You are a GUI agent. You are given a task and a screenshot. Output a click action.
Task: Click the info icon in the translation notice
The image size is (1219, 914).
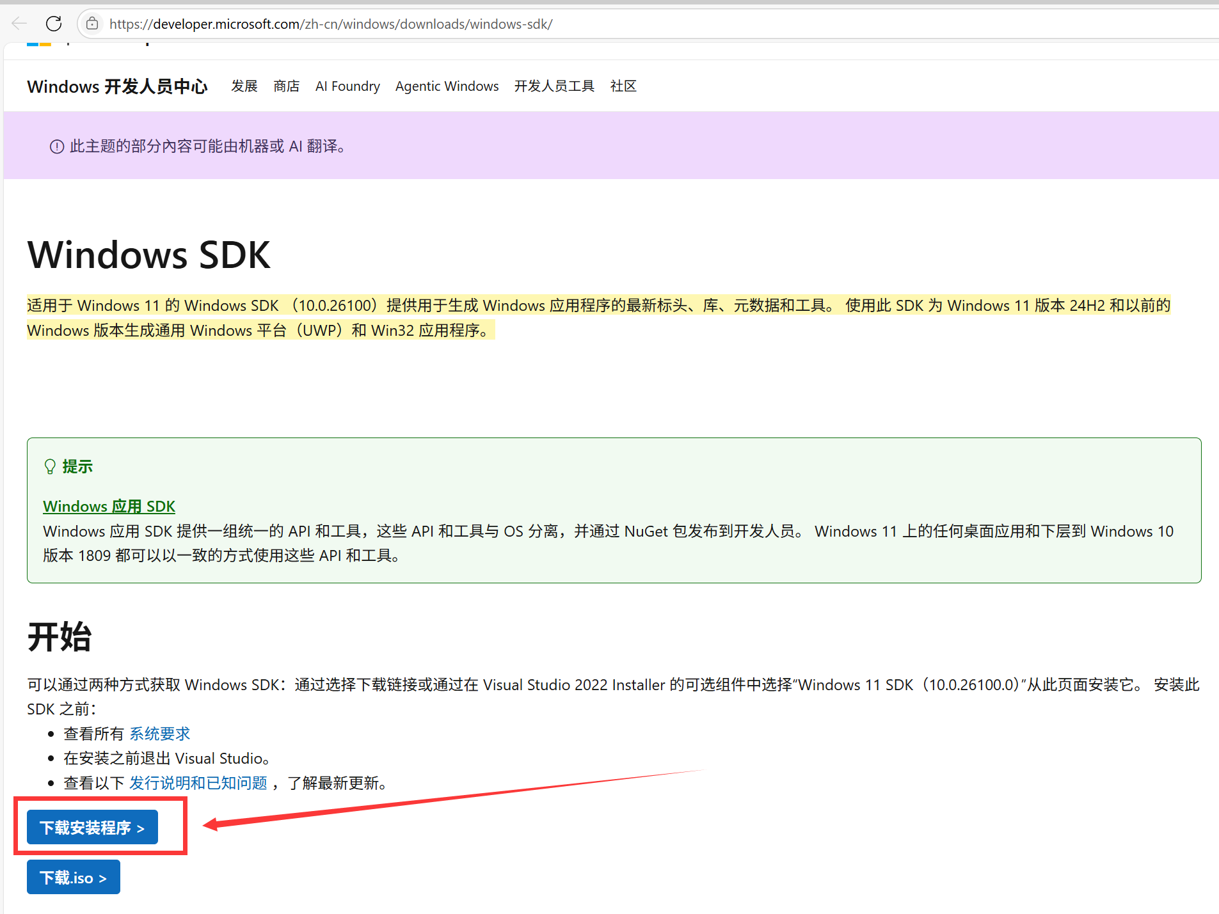click(57, 146)
